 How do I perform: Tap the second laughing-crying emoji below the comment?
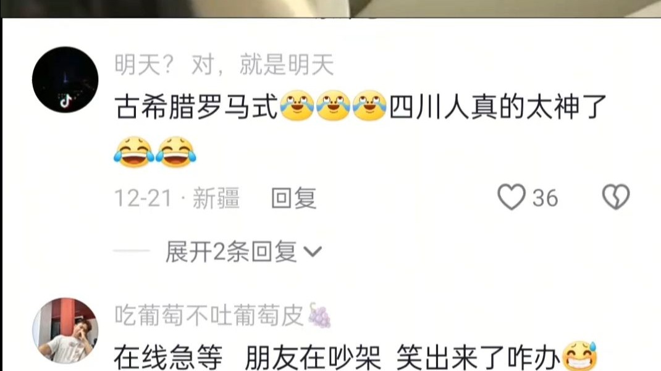point(176,152)
